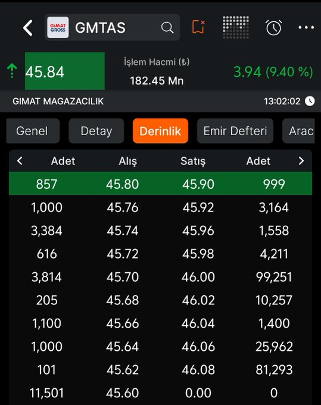The width and height of the screenshot is (321, 405).
Task: Select the ask price 46.08
Action: (198, 370)
